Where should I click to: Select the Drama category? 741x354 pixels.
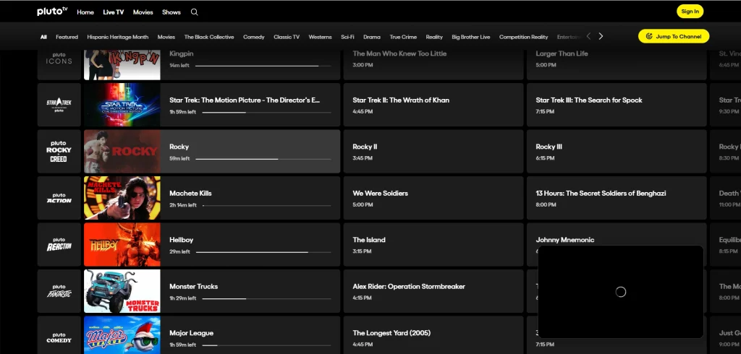(x=372, y=37)
